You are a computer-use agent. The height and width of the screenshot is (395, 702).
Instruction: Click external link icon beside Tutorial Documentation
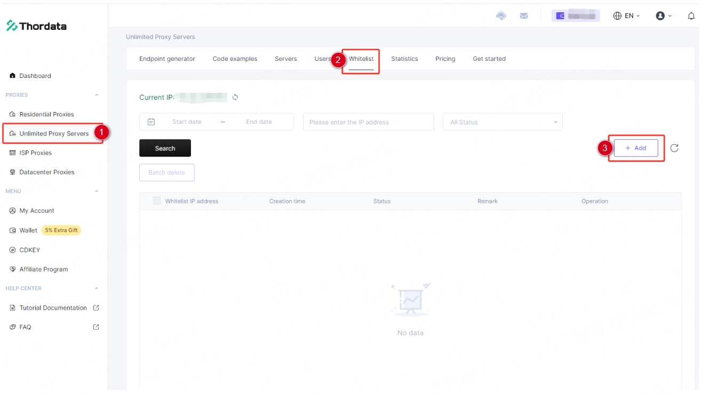[96, 308]
